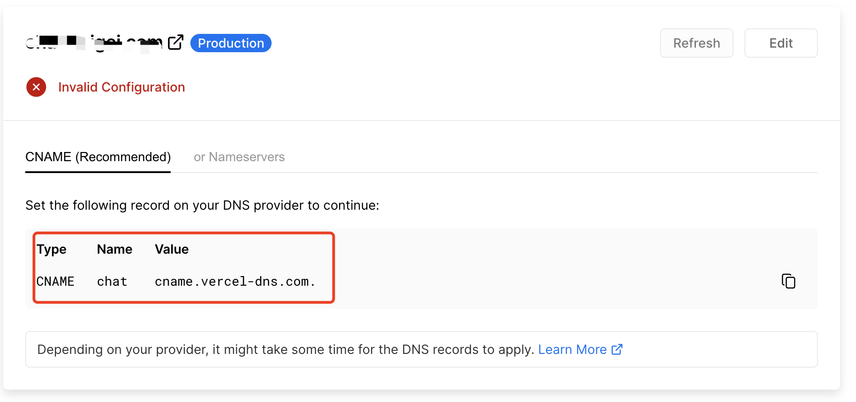Click the cname.vercel-dns.com value
The height and width of the screenshot is (402, 856).
235,281
